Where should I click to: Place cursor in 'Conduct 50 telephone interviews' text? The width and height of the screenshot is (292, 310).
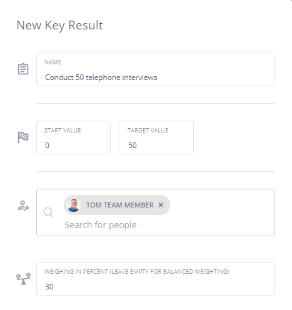click(x=101, y=77)
